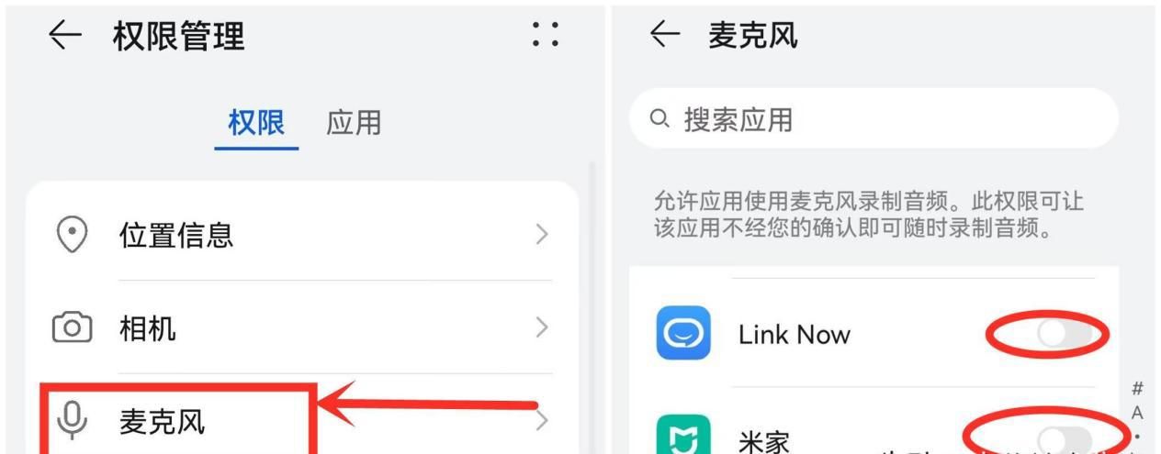Image resolution: width=1161 pixels, height=454 pixels.
Task: Go back from the 麦克风 screen
Action: [666, 36]
